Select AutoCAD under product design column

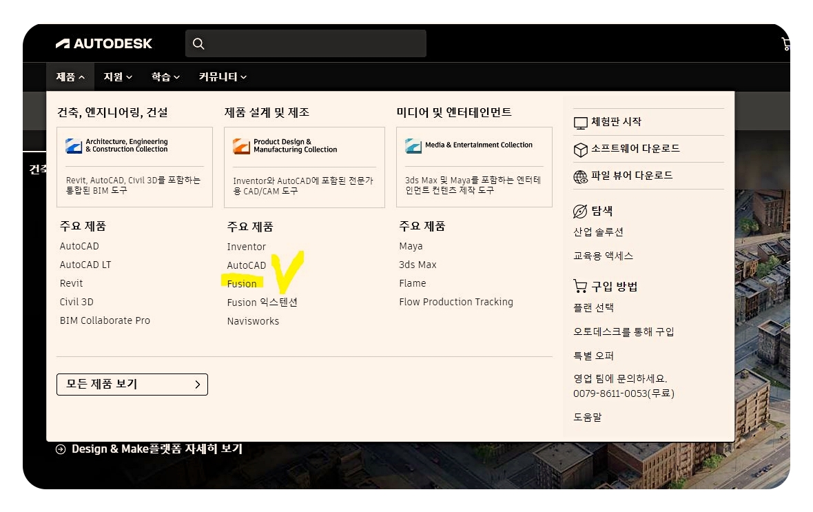pyautogui.click(x=246, y=265)
